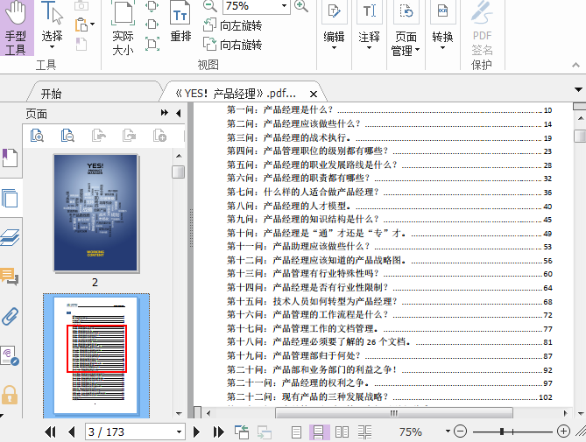The width and height of the screenshot is (586, 442).
Task: Open the Signatures sidebar panel
Action: (10, 355)
